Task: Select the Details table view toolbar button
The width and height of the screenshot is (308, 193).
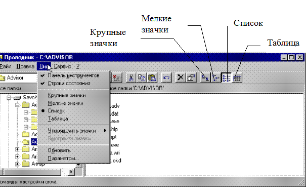Action: coord(237,78)
